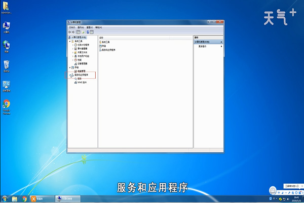Open the 文件(F) menu
This screenshot has width=304, height=203.
click(72, 27)
